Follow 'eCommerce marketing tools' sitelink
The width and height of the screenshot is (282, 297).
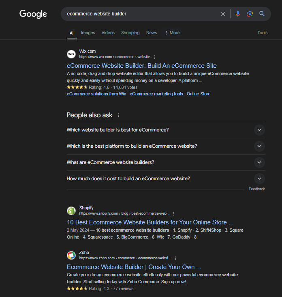click(156, 94)
